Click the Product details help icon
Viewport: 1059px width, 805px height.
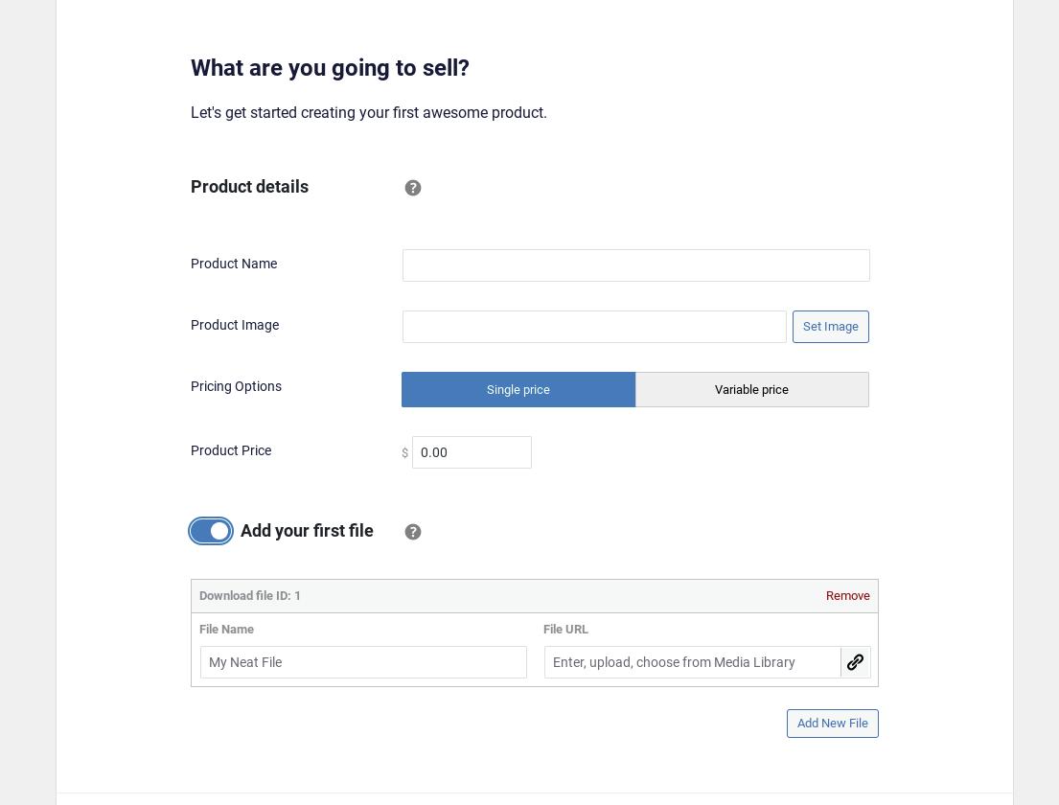click(x=413, y=188)
